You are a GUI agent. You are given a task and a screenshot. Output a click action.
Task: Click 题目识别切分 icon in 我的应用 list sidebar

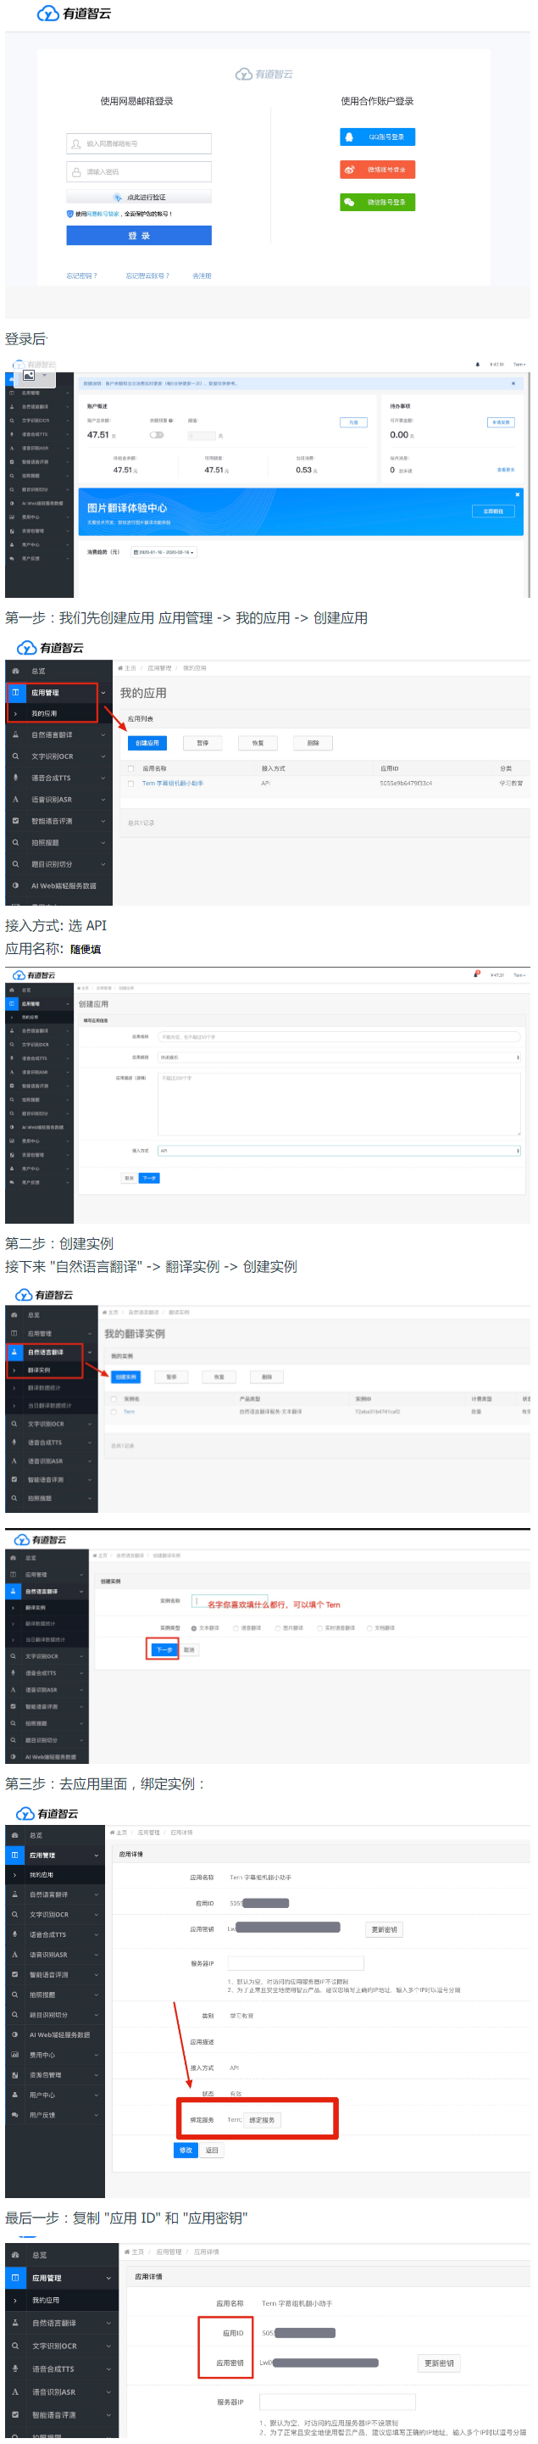(x=15, y=863)
